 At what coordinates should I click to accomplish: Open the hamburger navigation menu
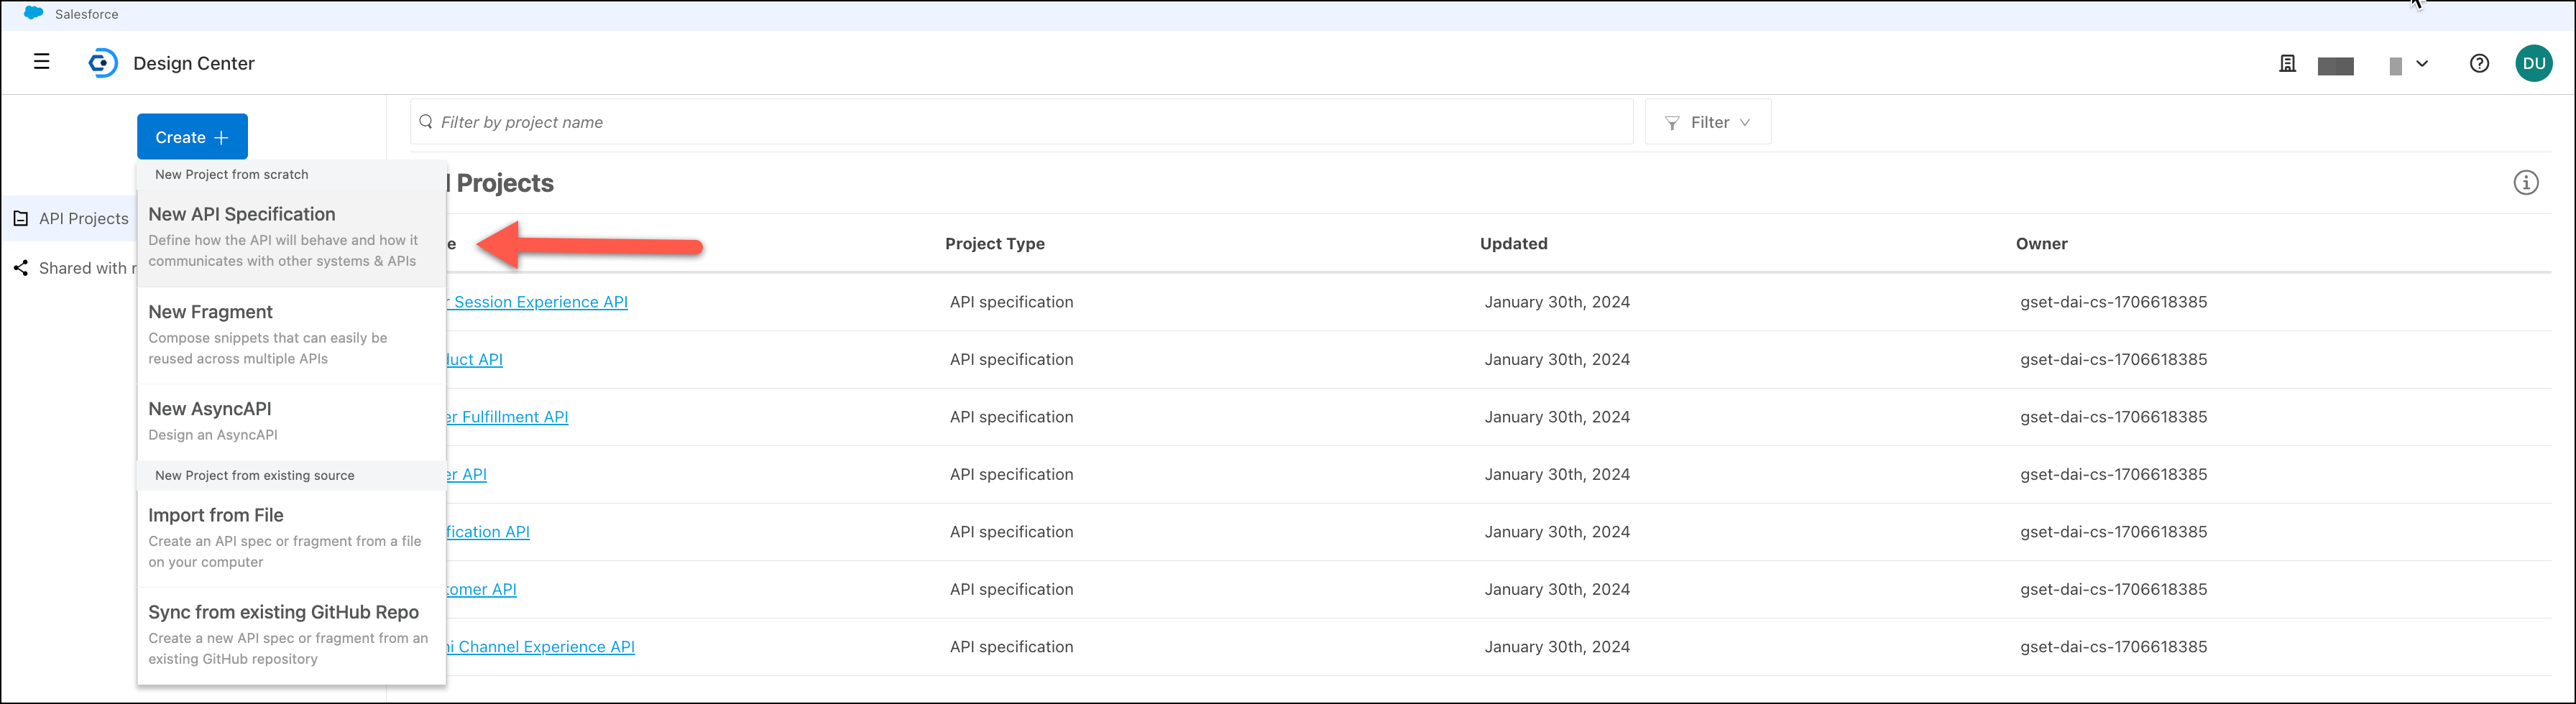(41, 62)
